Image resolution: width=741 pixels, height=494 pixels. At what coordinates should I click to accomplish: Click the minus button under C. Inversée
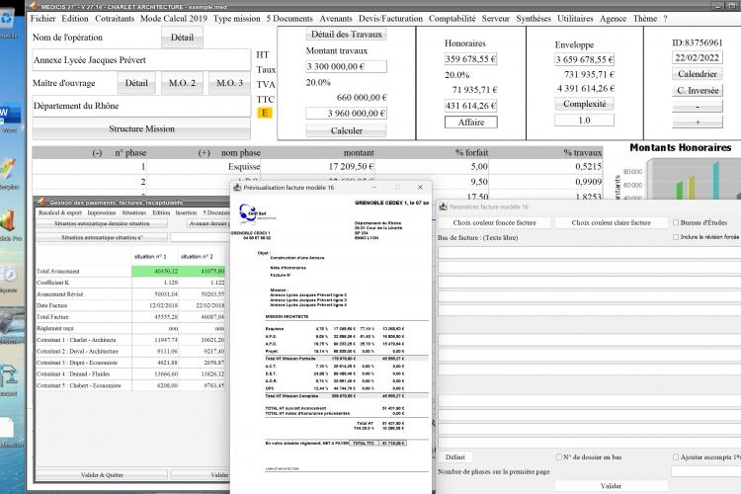tap(698, 107)
